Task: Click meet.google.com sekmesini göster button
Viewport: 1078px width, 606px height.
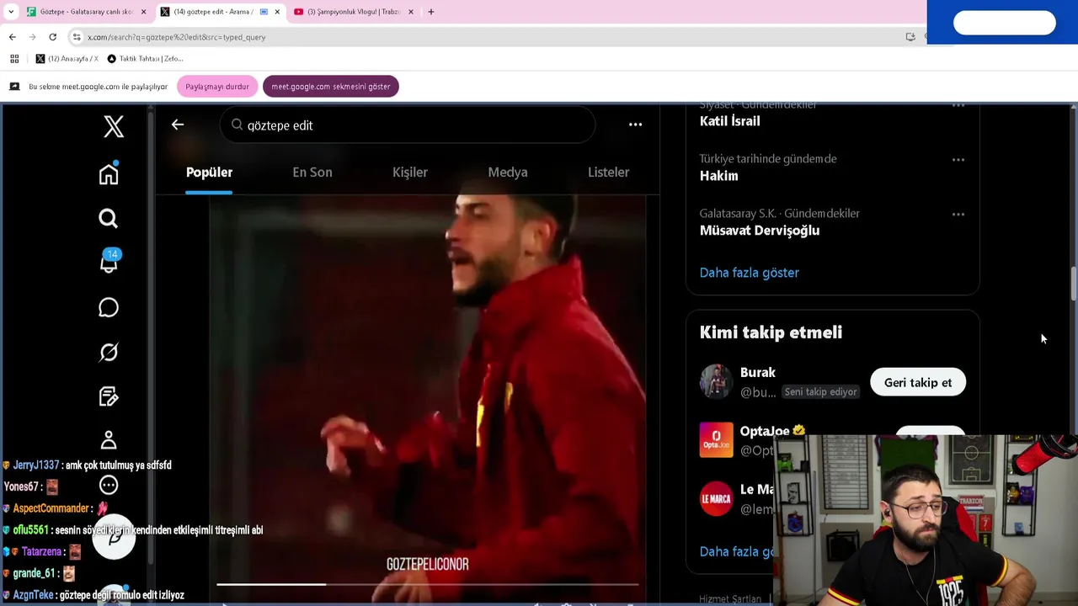Action: (x=330, y=86)
